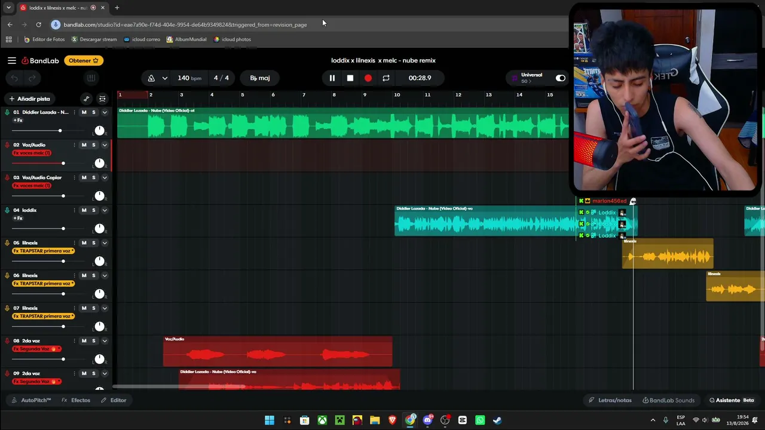Expand track 04 loddix chevron

105,210
